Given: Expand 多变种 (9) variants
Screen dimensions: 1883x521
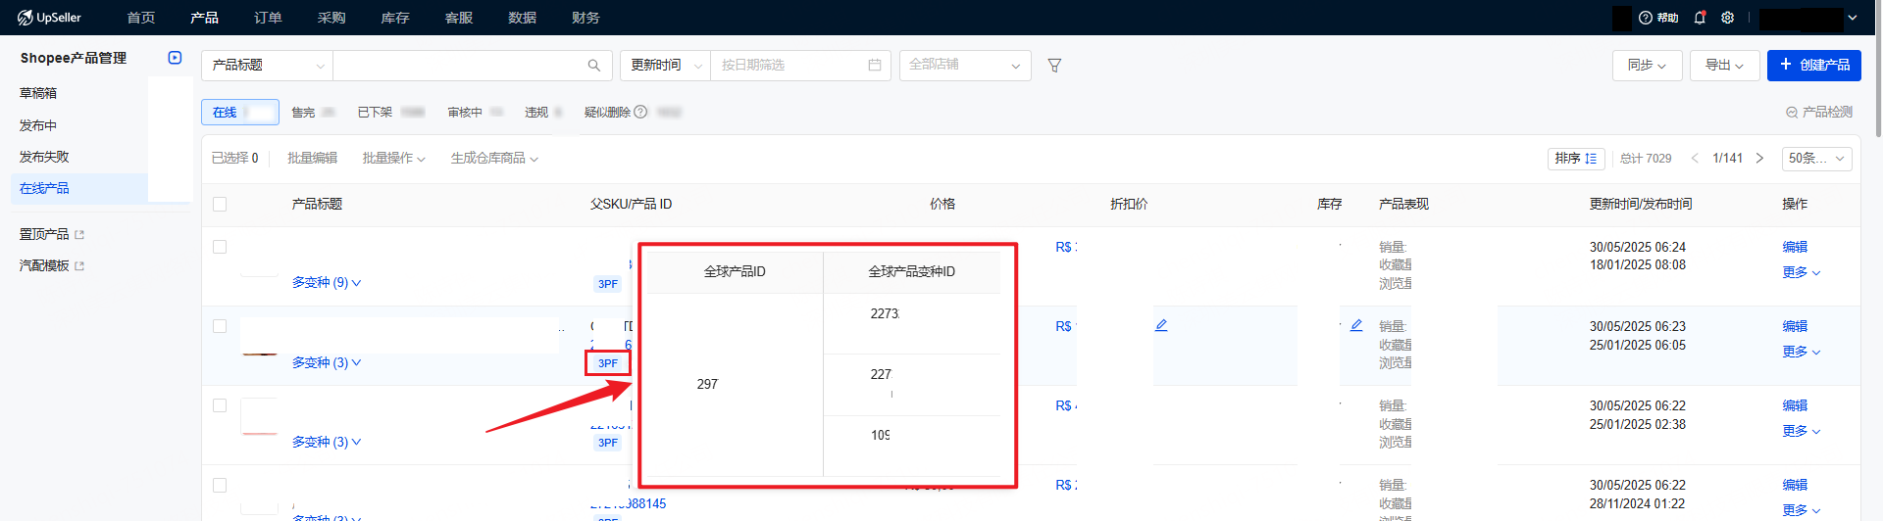Looking at the screenshot, I should [x=327, y=283].
